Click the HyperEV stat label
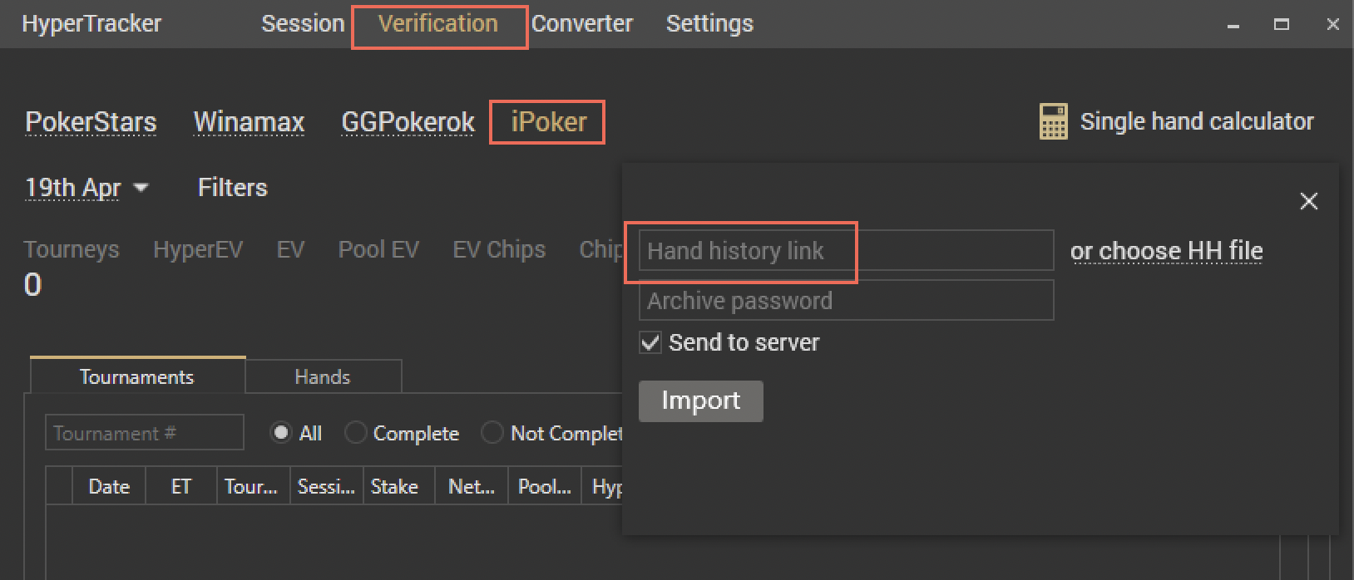This screenshot has width=1354, height=580. coord(198,249)
